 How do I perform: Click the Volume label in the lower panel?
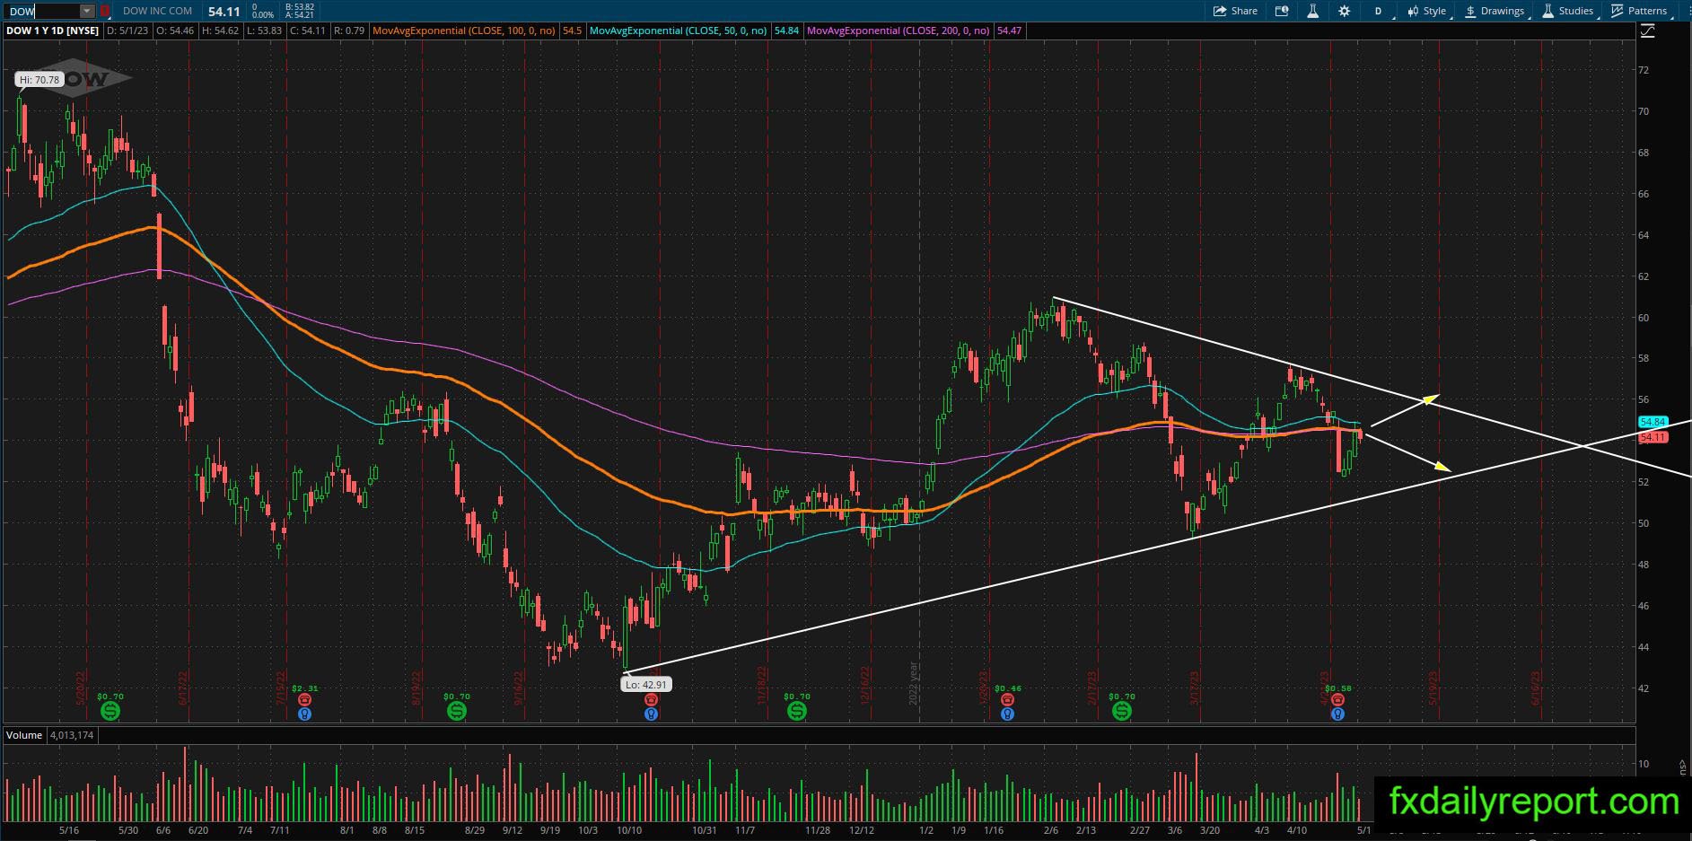coord(24,735)
